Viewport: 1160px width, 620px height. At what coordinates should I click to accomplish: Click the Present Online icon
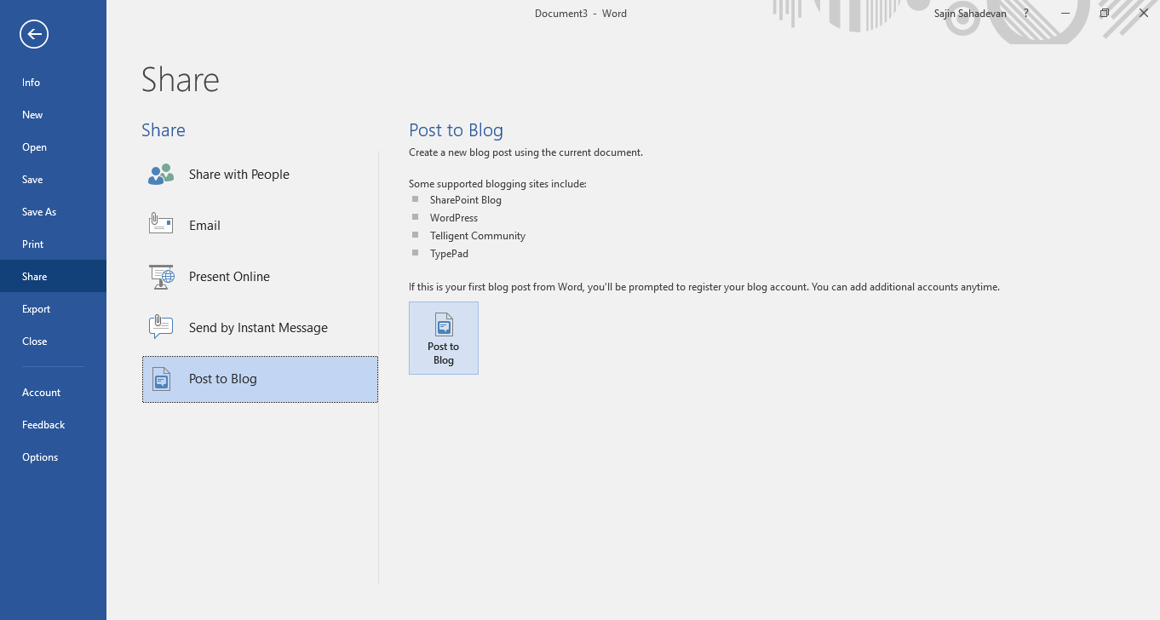(x=161, y=277)
